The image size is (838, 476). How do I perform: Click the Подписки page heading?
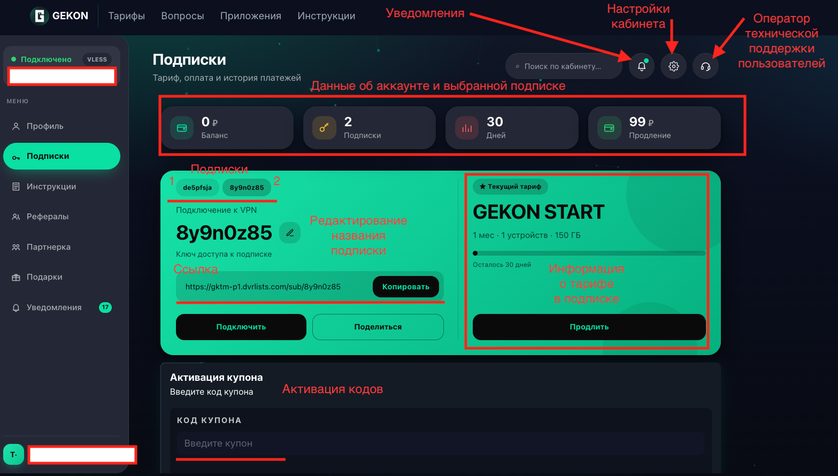click(189, 60)
